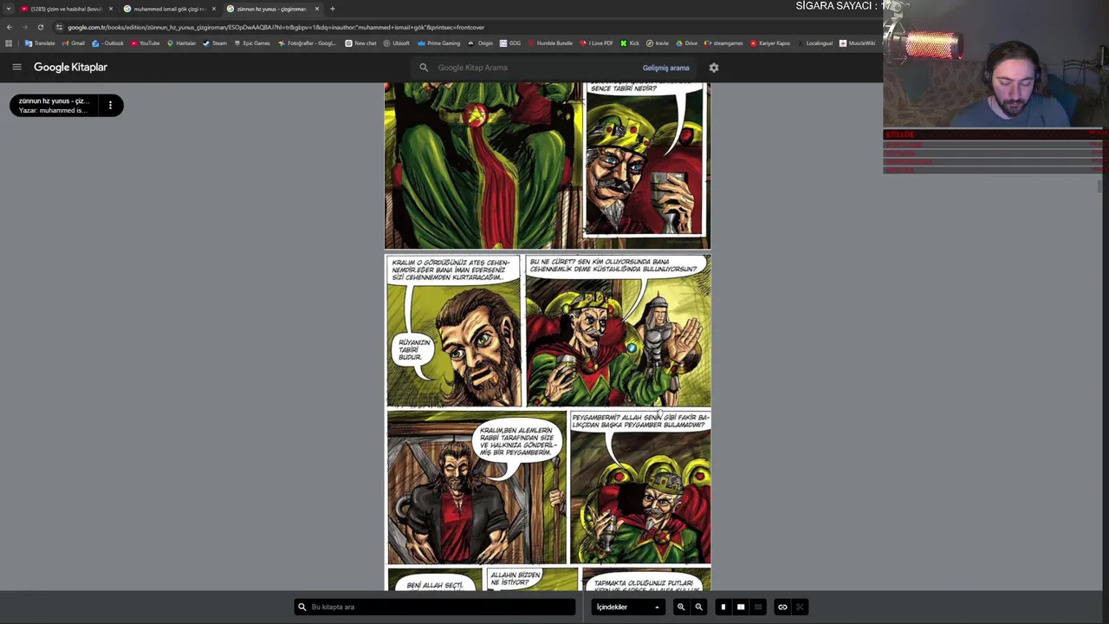The image size is (1109, 624).
Task: Open the three-dot menu on the book card
Action: [x=110, y=105]
